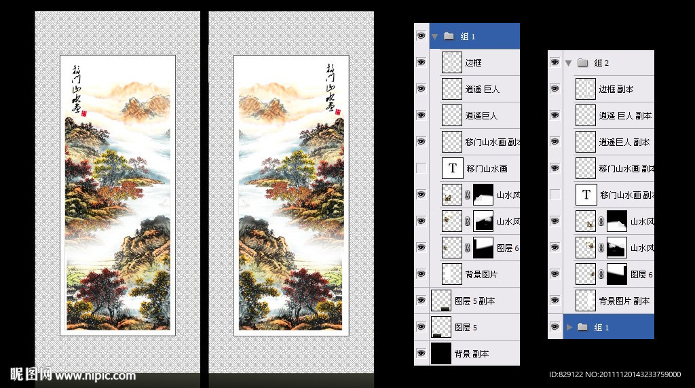Hide 图层 5 副本 layer via eye icon

[x=421, y=300]
